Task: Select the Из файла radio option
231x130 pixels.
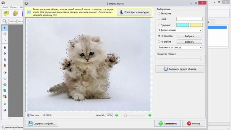Action: pyautogui.click(x=159, y=42)
